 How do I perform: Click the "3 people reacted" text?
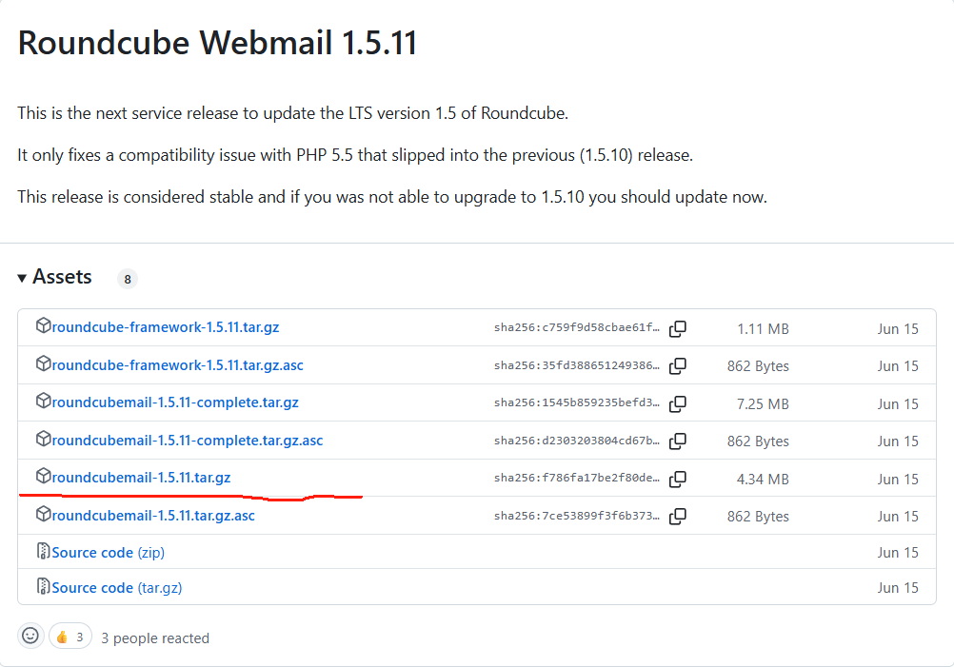click(155, 638)
